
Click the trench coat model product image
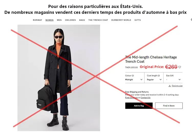coord(59,78)
